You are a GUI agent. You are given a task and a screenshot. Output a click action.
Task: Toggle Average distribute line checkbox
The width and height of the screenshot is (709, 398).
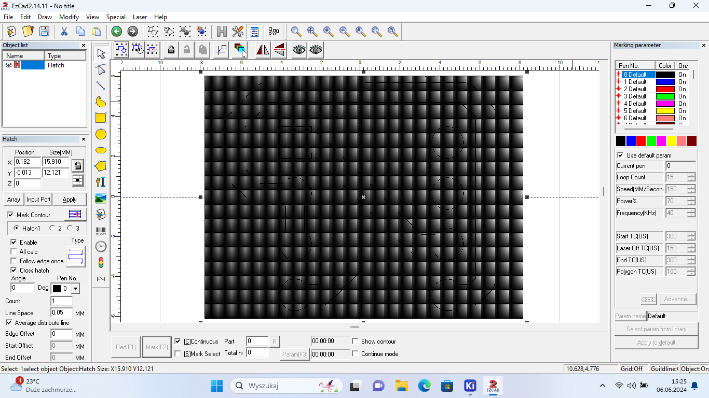click(x=9, y=322)
